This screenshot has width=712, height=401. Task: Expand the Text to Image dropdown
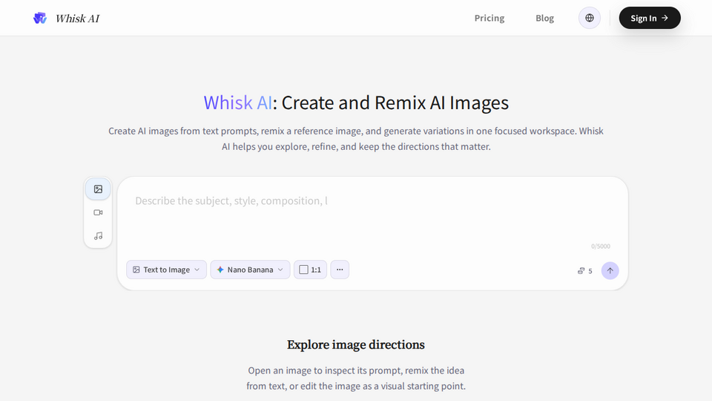(x=166, y=270)
